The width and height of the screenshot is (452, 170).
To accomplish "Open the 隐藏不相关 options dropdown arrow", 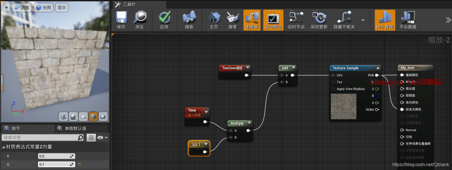I will (x=363, y=20).
